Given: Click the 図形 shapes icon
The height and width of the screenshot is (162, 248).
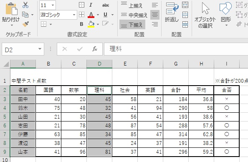Looking at the screenshot, I should pyautogui.click(x=225, y=8).
